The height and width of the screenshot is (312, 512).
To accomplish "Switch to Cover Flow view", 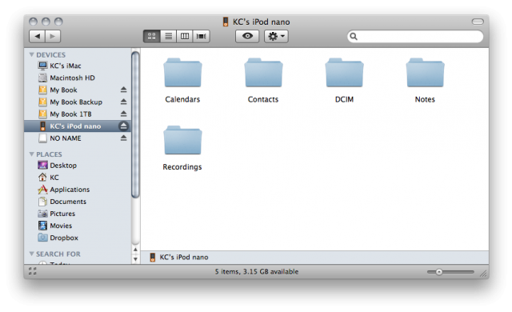I will (201, 36).
